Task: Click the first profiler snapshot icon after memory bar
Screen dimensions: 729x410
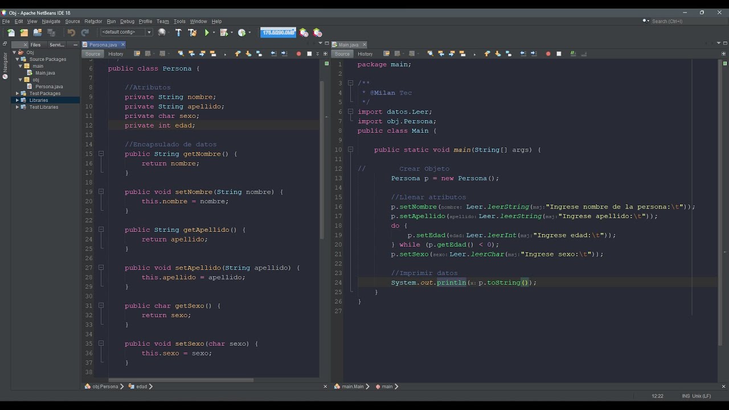Action: (x=304, y=32)
